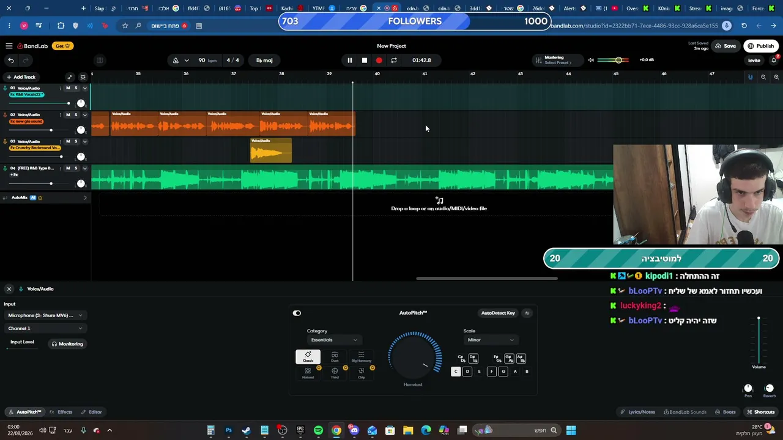Viewport: 783px width, 440px height.
Task: Mute track 03 Voice/Audio
Action: (68, 141)
